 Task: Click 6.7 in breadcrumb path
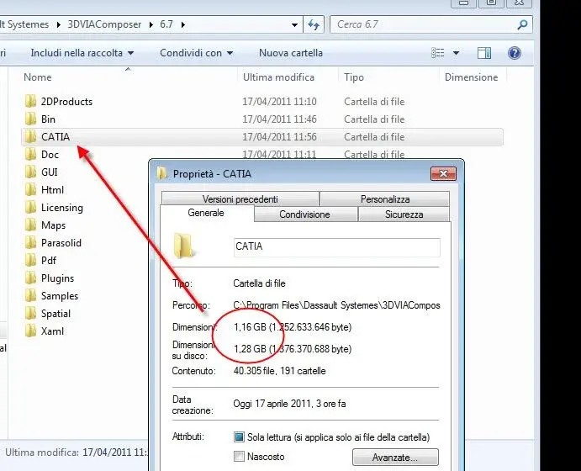point(166,25)
